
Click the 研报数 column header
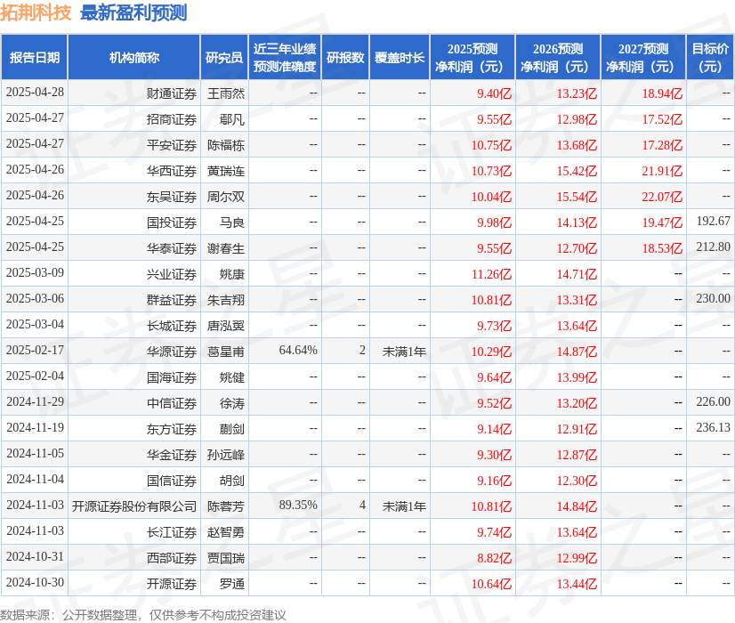tap(345, 57)
